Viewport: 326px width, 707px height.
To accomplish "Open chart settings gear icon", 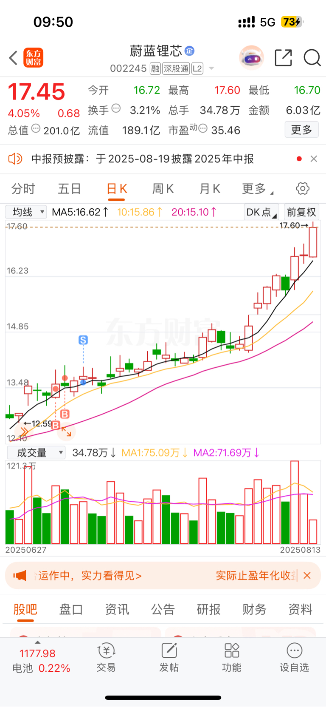I will 303,188.
